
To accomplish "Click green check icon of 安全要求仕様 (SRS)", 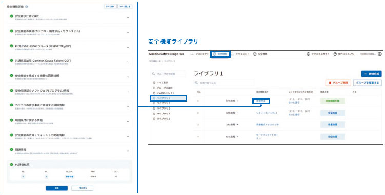I will (11, 16).
